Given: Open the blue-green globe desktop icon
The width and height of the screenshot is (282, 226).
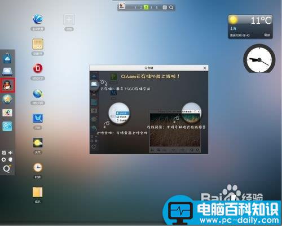Looking at the screenshot, I should point(38,93).
